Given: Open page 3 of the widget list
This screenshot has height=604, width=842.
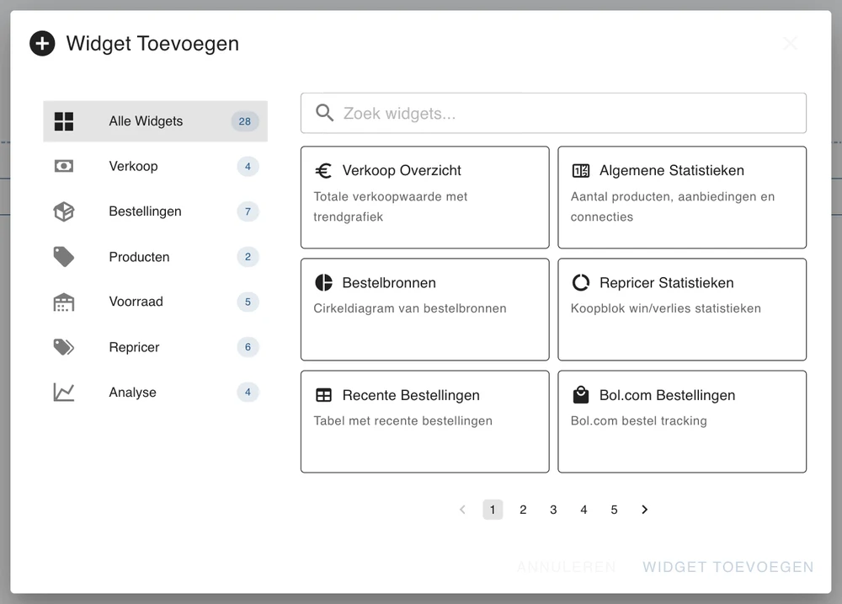Looking at the screenshot, I should pos(553,510).
